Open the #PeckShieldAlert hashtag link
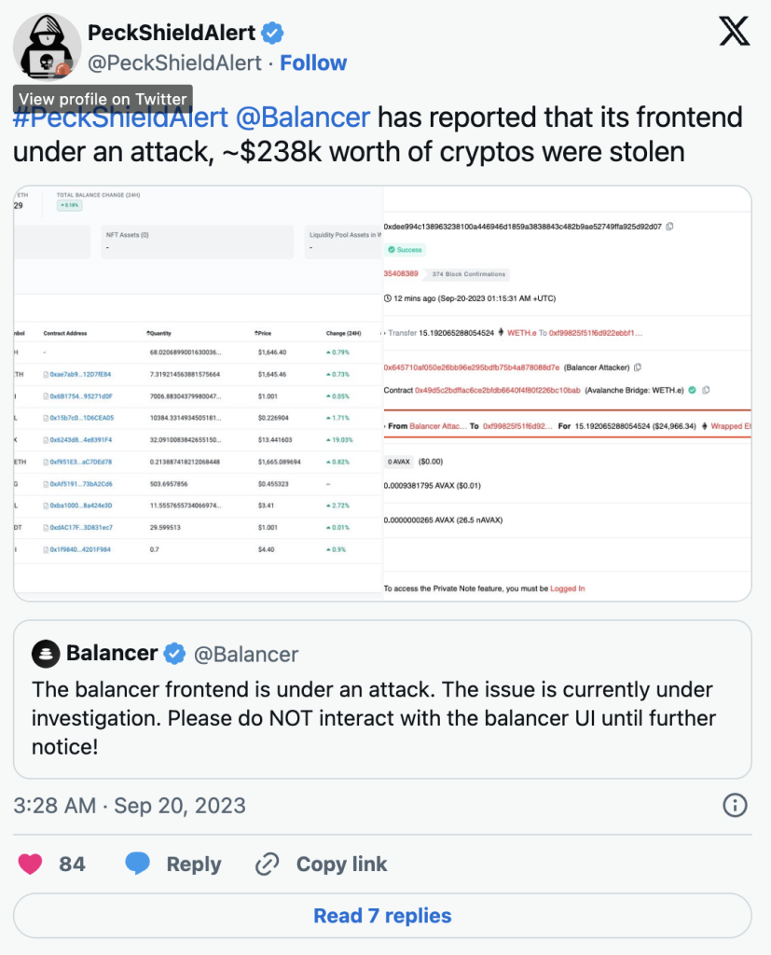771x955 pixels. tap(120, 118)
